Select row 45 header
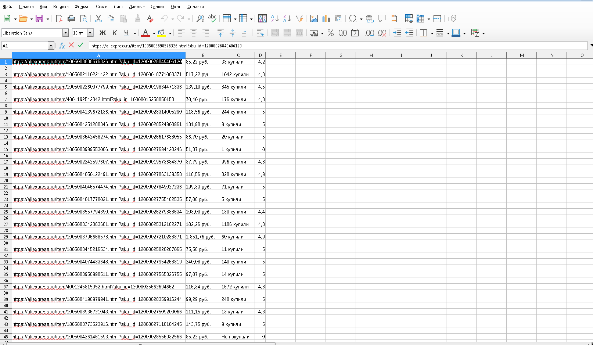This screenshot has height=345, width=593. pyautogui.click(x=6, y=337)
